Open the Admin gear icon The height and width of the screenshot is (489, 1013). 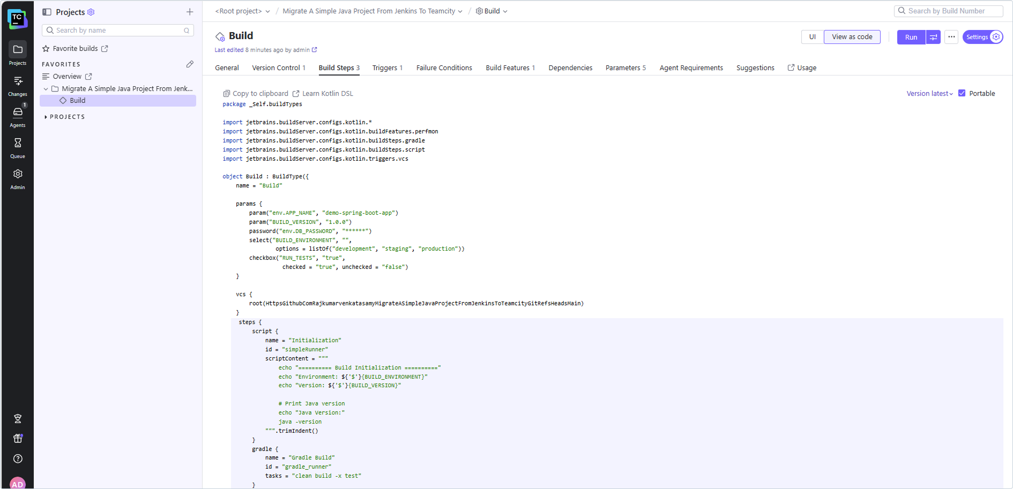tap(18, 178)
